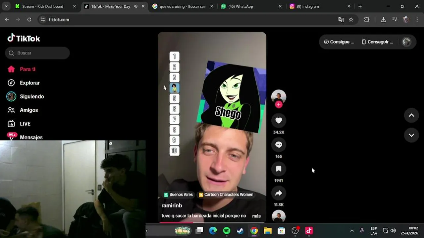Open a new Chrome tab
This screenshot has width=424, height=238.
click(x=360, y=6)
